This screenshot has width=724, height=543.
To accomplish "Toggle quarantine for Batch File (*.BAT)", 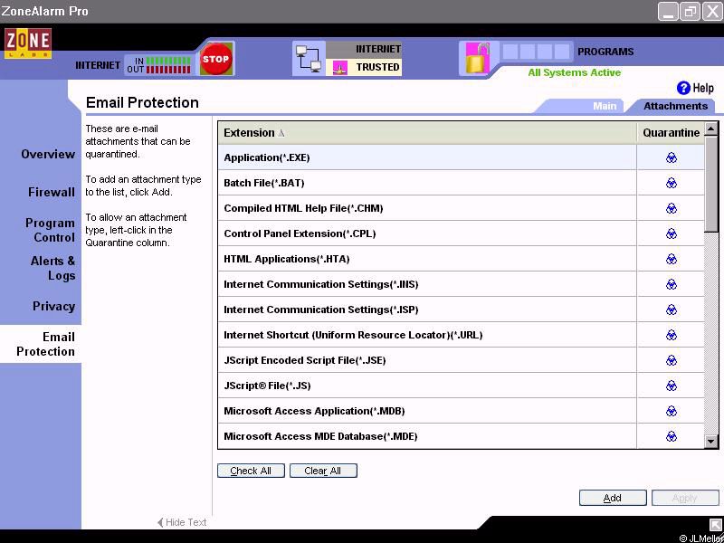I will point(672,184).
